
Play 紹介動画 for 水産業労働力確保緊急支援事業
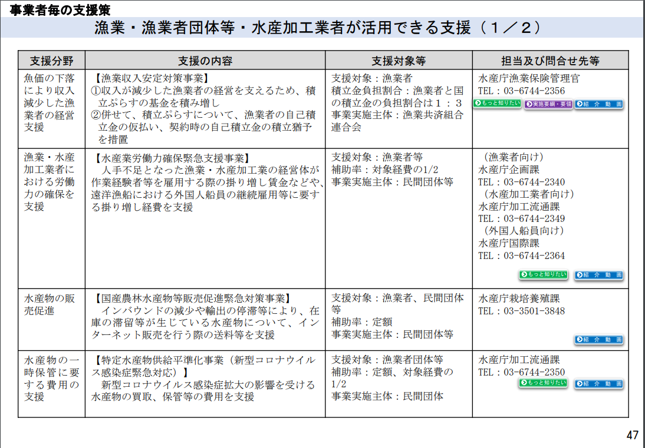599,275
